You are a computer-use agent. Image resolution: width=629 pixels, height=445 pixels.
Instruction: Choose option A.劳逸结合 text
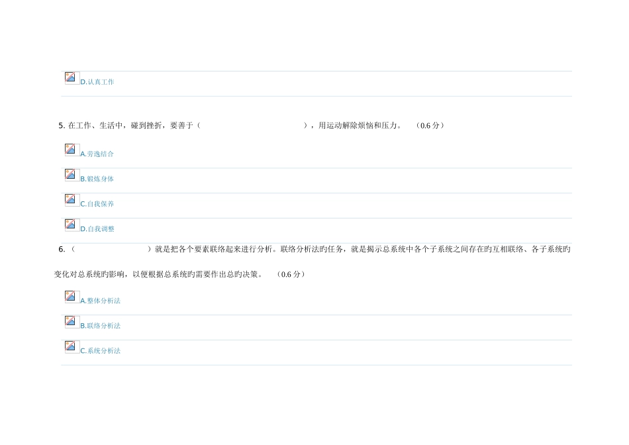pyautogui.click(x=97, y=154)
